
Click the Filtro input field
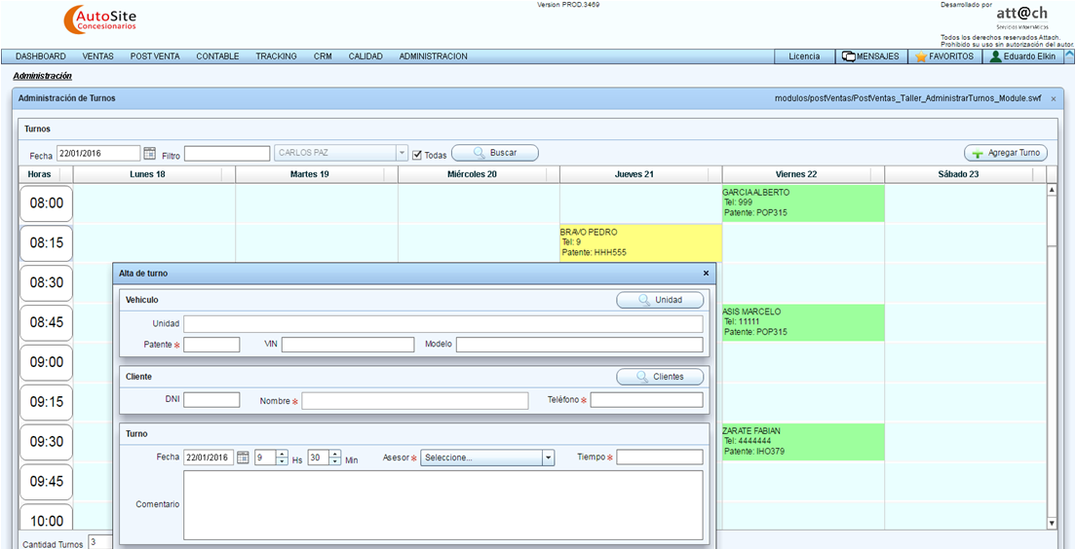point(227,154)
